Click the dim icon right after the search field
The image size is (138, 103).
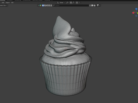(90, 5)
